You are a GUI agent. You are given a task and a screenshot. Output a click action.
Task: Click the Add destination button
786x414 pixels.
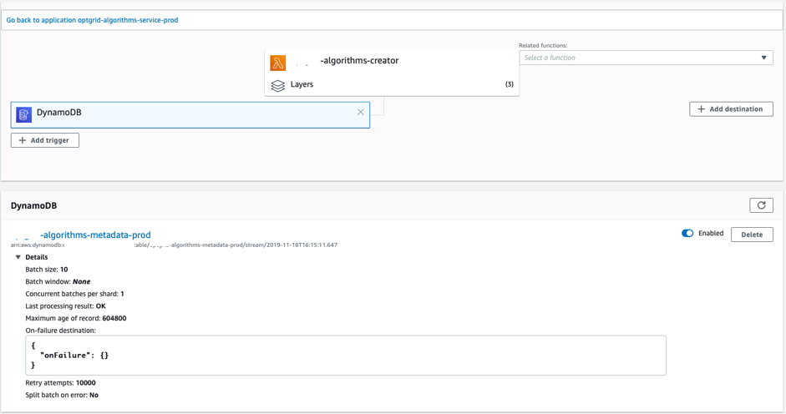(x=731, y=109)
